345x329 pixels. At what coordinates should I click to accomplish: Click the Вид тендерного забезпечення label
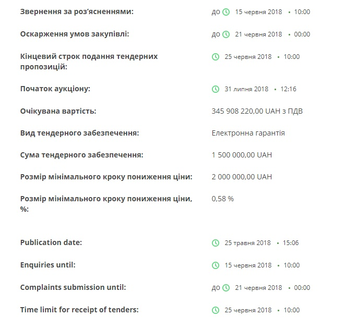coord(79,133)
